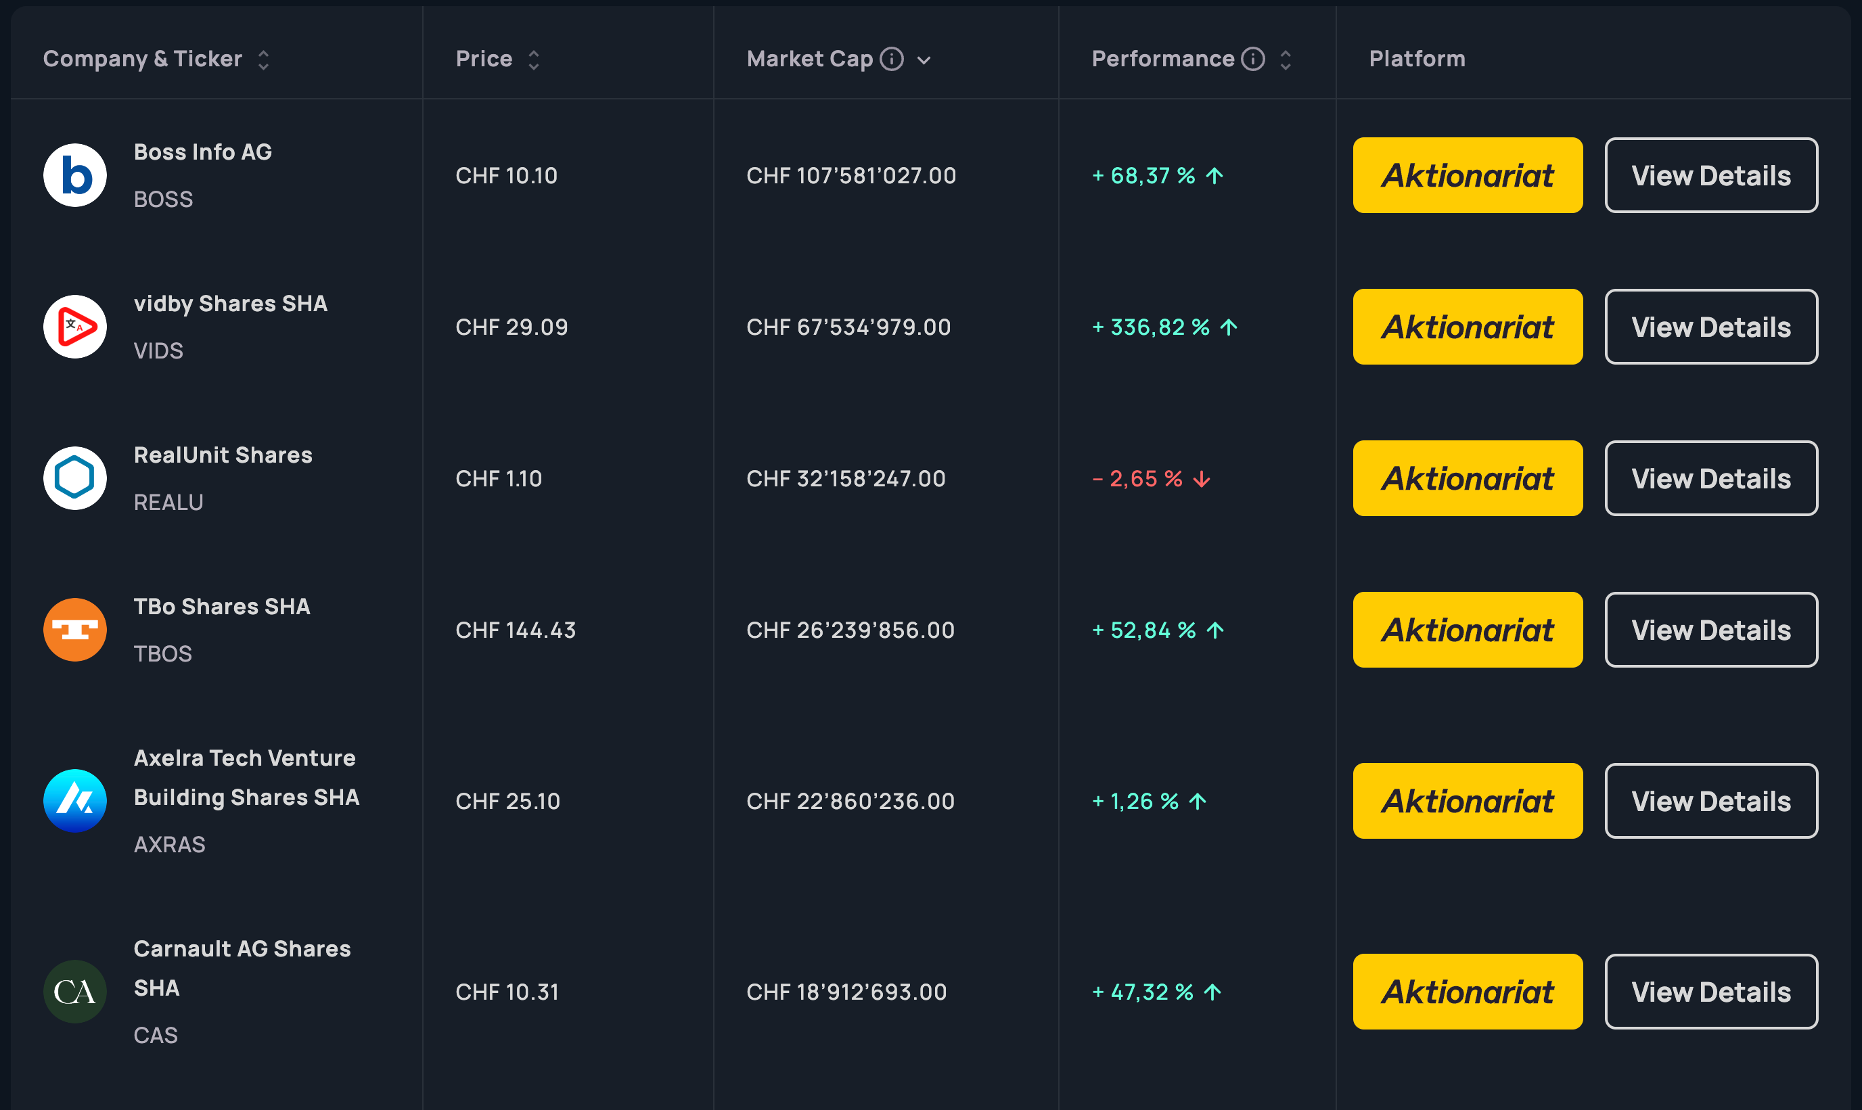Sort by Company & Ticker arrows
This screenshot has width=1862, height=1110.
pos(263,60)
